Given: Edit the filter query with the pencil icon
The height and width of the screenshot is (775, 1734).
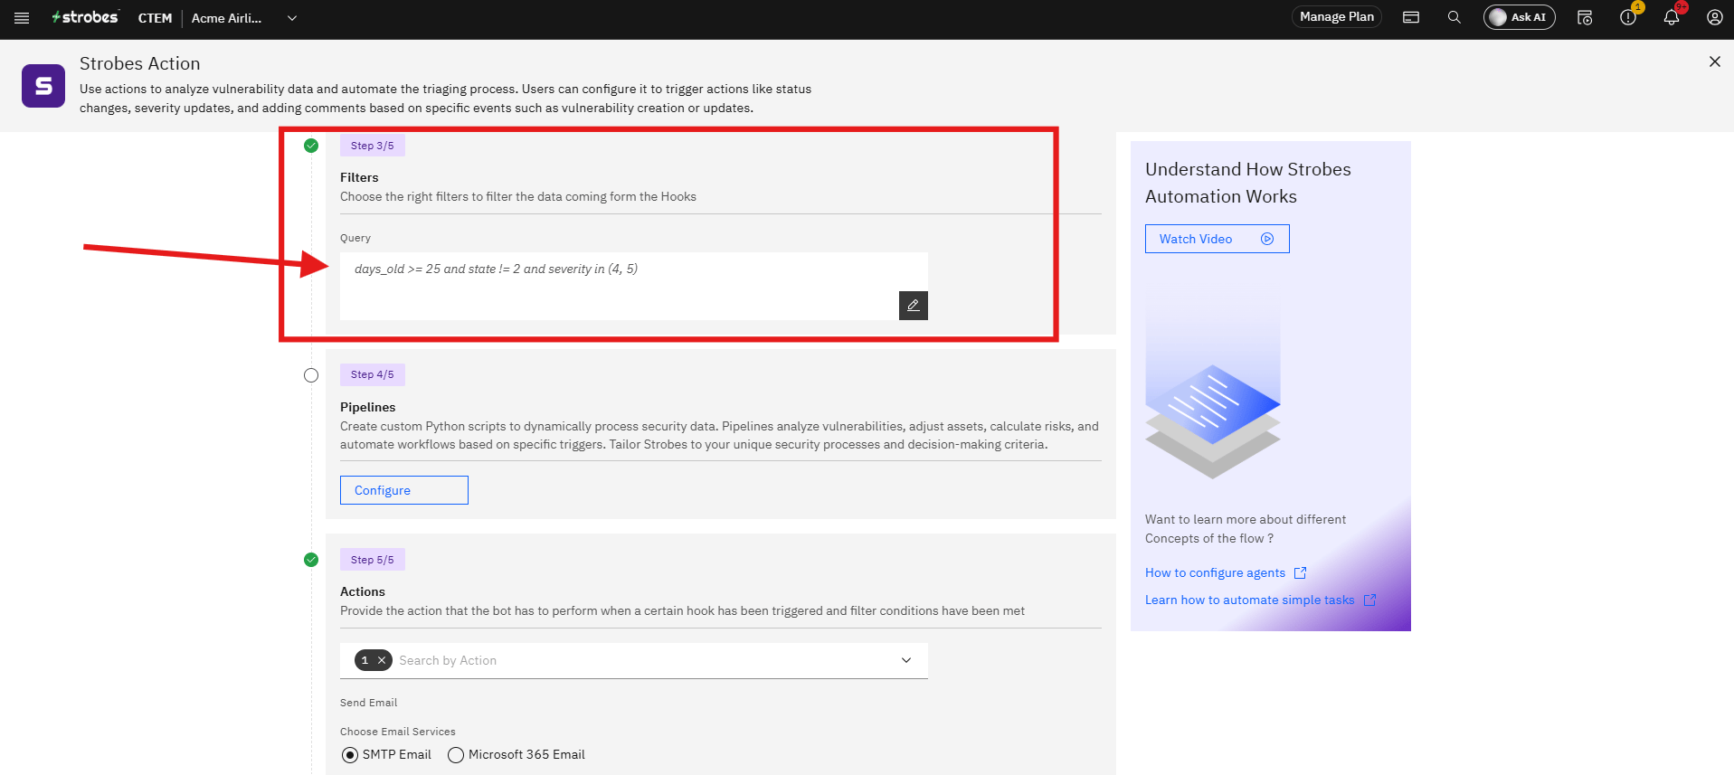Looking at the screenshot, I should [913, 306].
